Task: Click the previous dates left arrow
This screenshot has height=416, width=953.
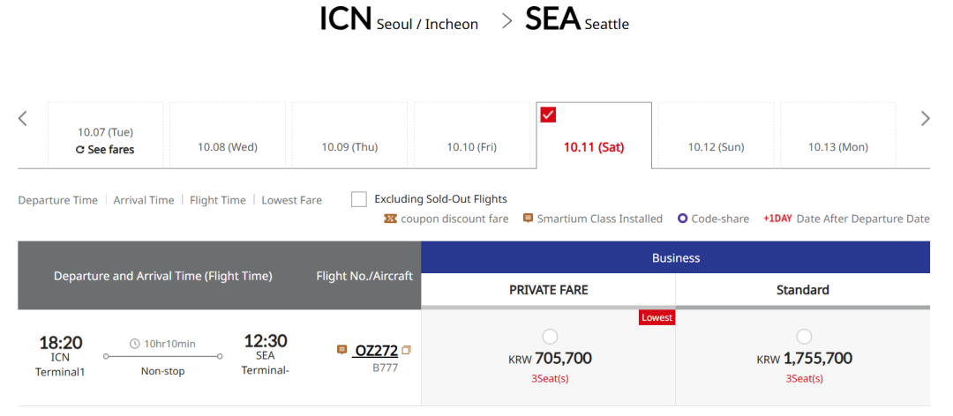Action: [23, 118]
